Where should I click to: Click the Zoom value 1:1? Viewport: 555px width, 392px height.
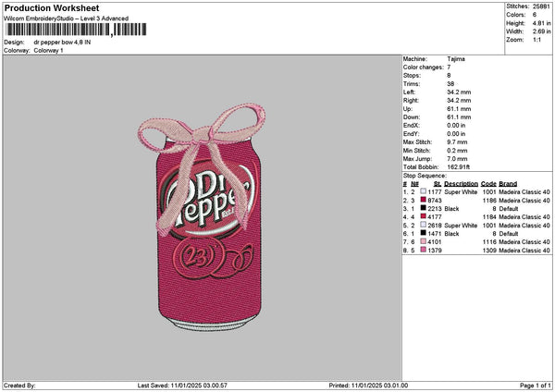pos(536,40)
